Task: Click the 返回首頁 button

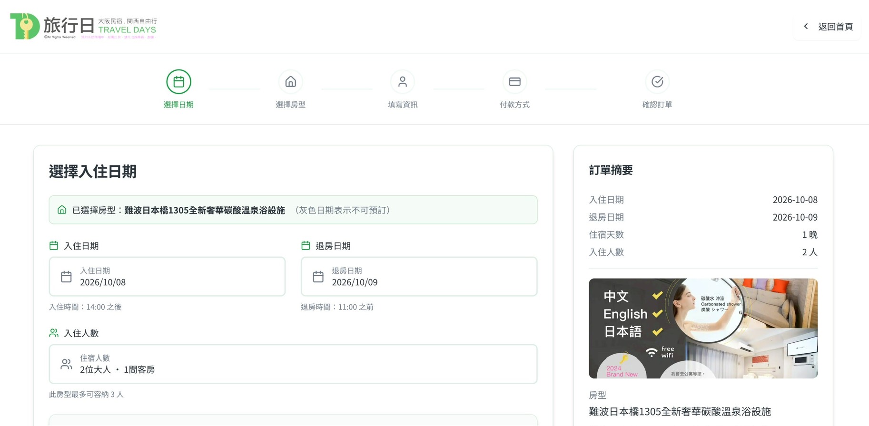Action: (835, 27)
